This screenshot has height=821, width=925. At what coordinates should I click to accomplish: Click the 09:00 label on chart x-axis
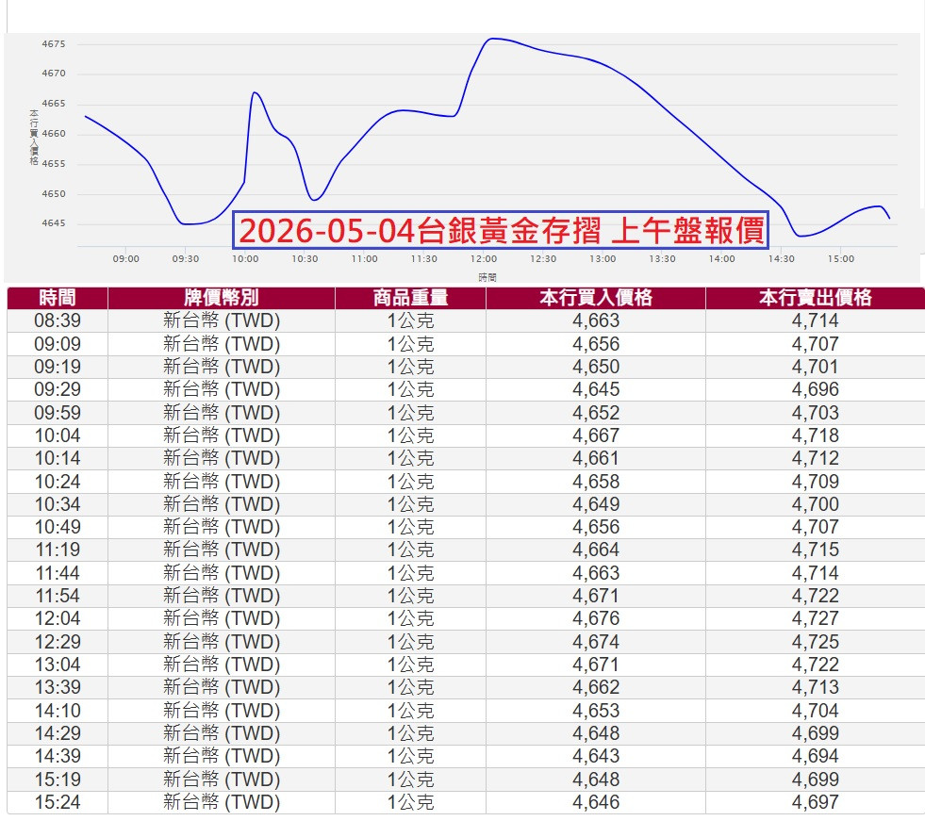126,259
